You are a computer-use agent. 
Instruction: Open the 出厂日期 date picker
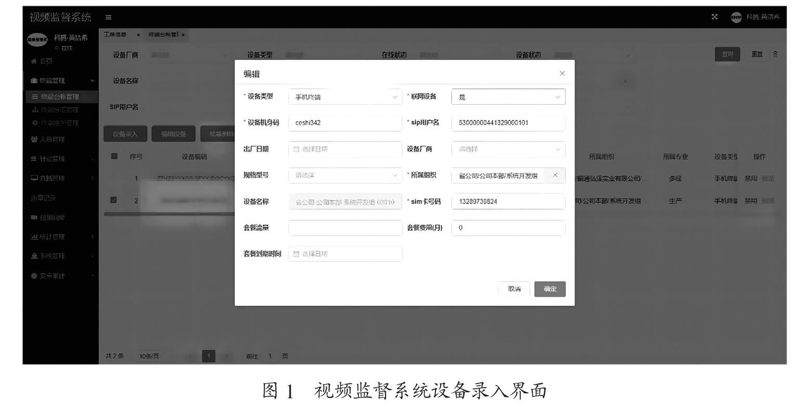tap(345, 149)
